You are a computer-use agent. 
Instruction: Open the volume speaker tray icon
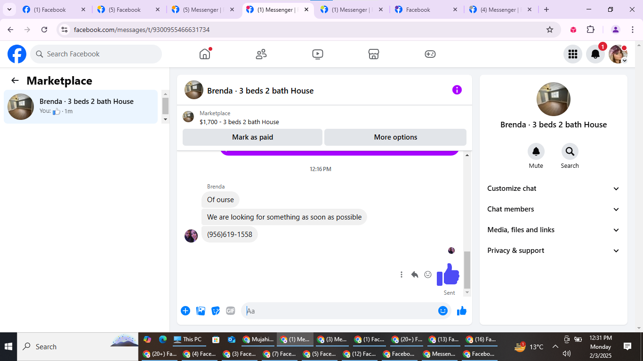point(567,353)
